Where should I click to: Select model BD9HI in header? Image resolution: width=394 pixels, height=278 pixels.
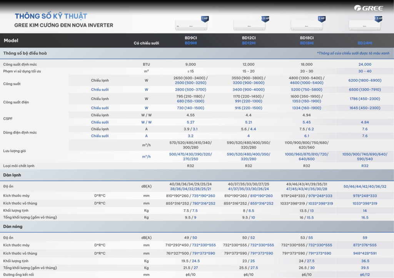191,43
